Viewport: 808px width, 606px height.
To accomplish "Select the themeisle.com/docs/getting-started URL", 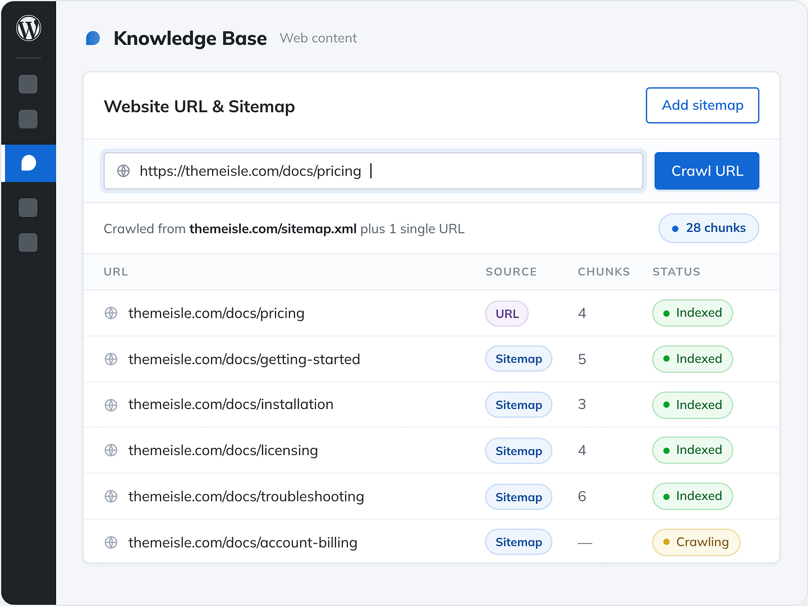I will (x=244, y=359).
